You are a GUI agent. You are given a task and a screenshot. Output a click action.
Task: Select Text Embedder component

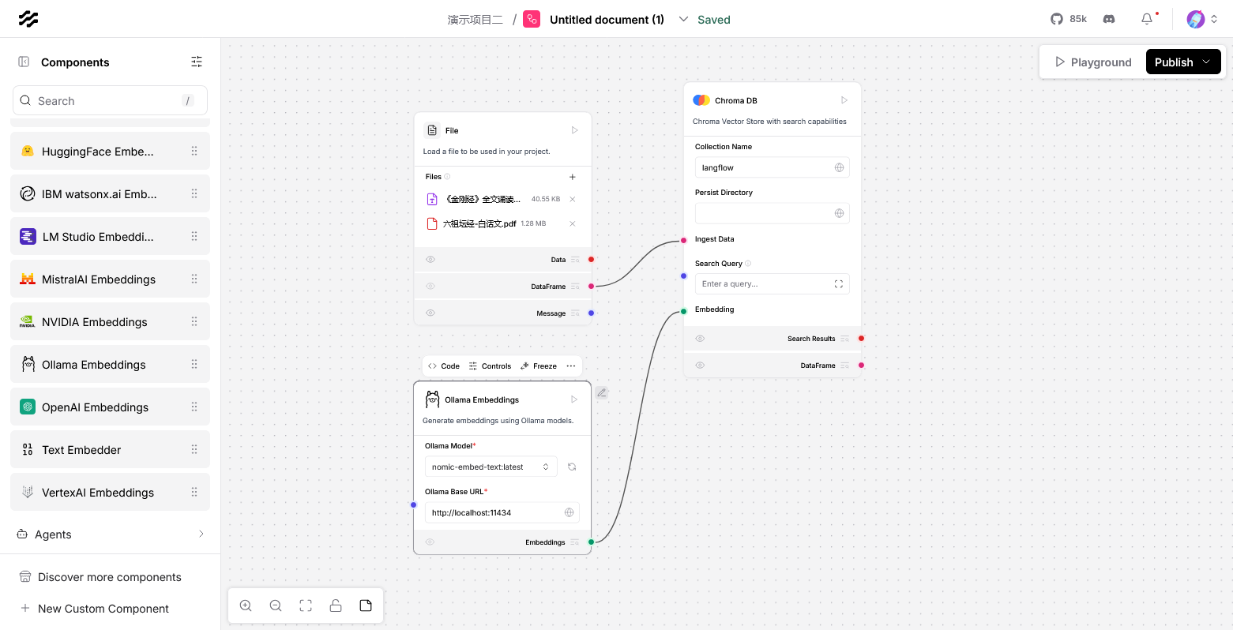click(x=110, y=449)
